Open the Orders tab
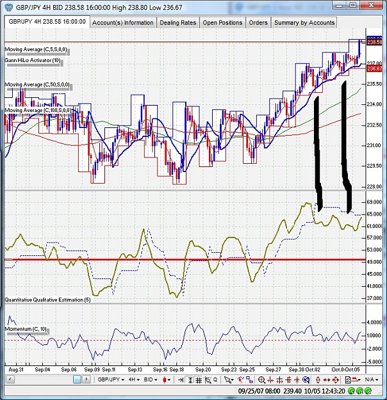The height and width of the screenshot is (400, 387). (258, 22)
